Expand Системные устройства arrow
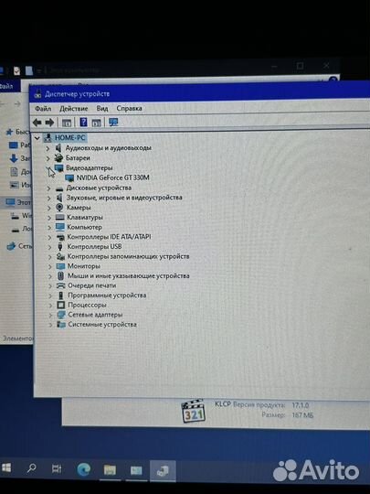Screen dimensions: 370x494 50,325
